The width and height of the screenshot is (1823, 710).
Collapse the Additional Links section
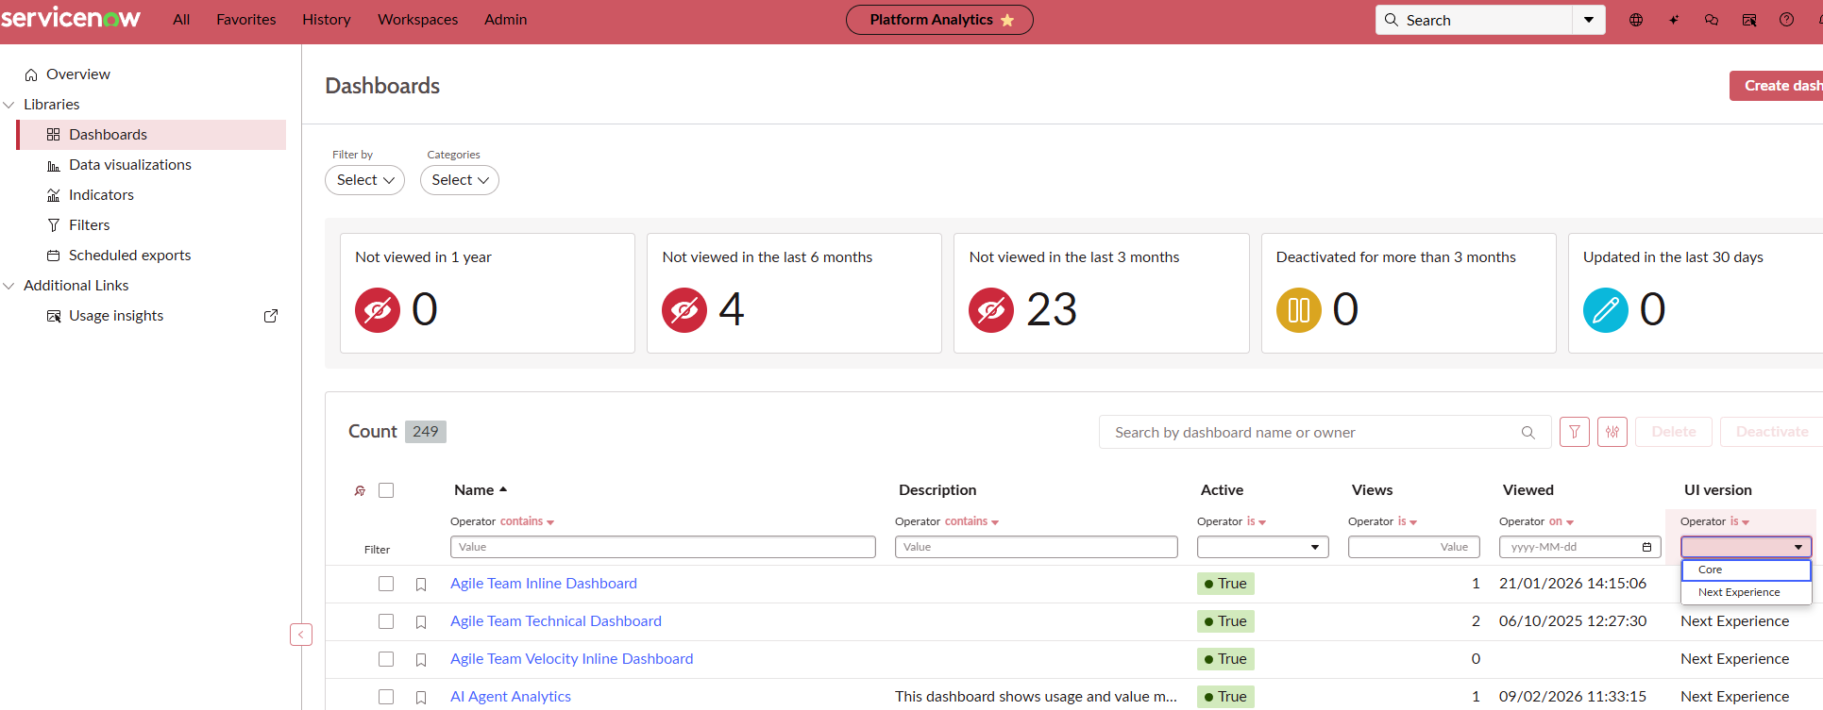point(9,286)
